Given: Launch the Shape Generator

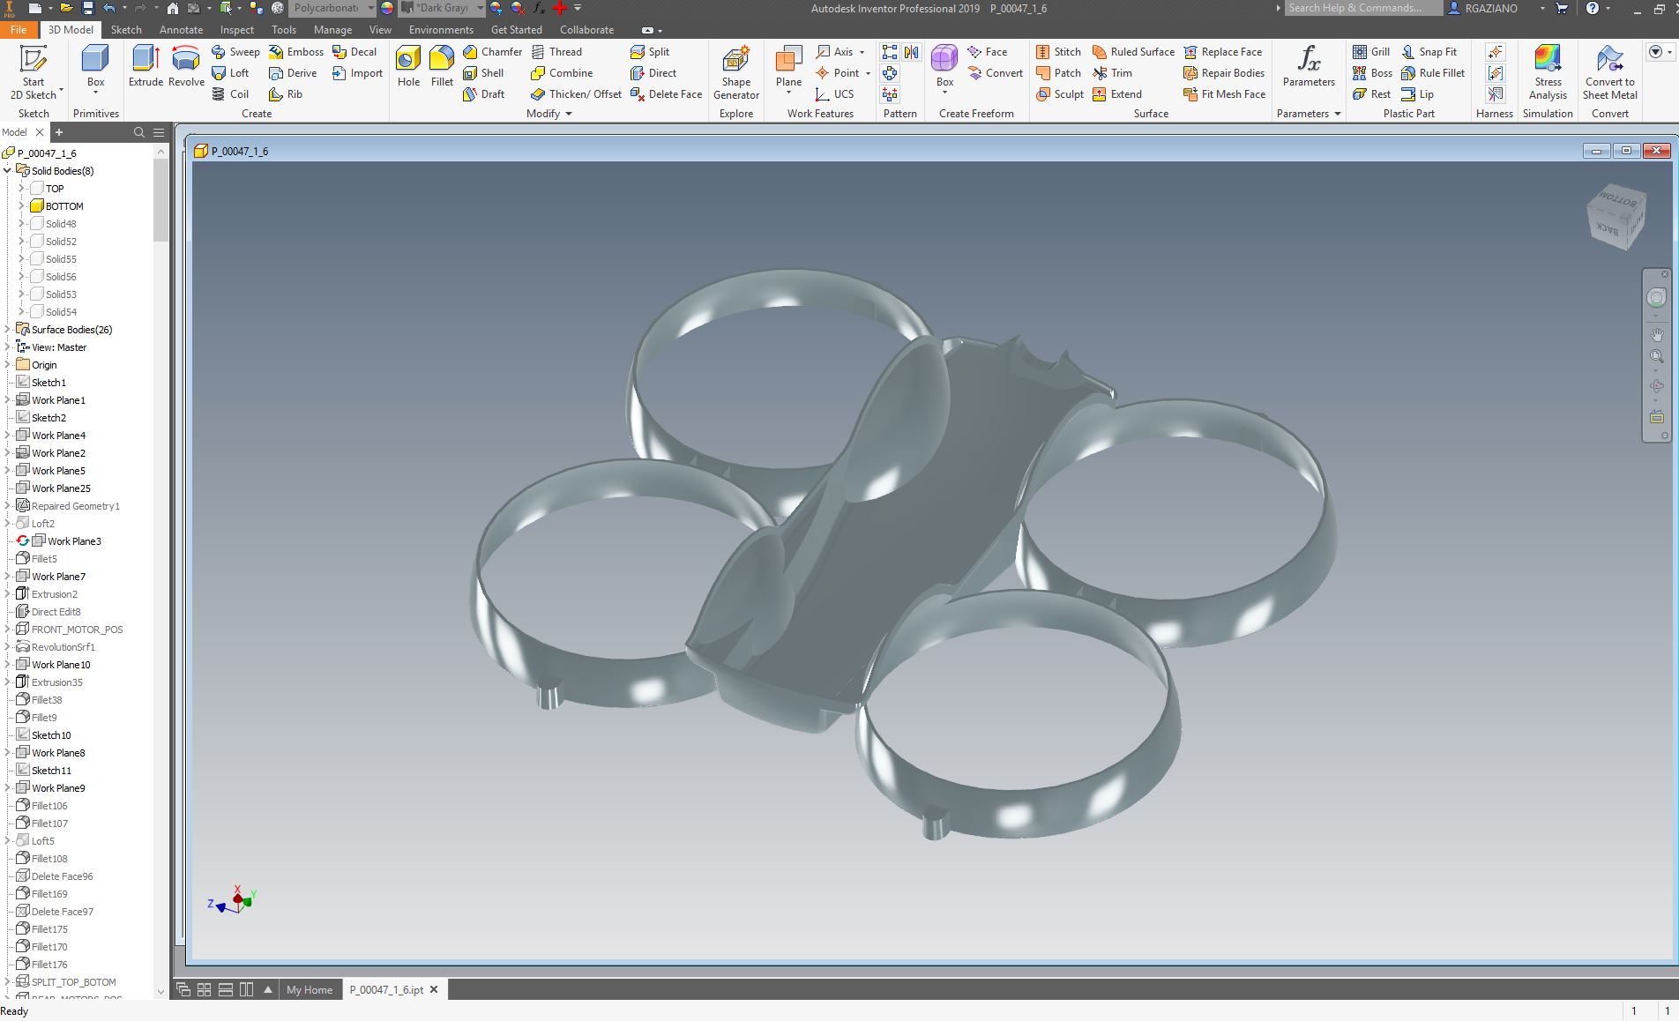Looking at the screenshot, I should pos(735,72).
